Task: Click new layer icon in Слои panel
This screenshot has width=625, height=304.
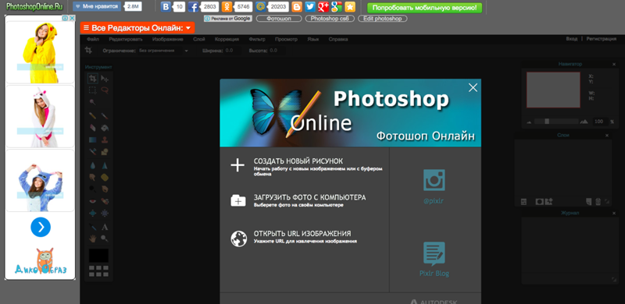Action: [x=589, y=201]
